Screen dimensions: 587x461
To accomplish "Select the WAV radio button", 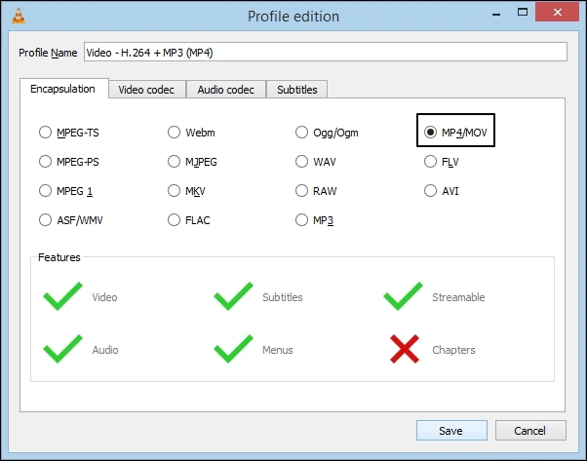I will click(x=301, y=161).
